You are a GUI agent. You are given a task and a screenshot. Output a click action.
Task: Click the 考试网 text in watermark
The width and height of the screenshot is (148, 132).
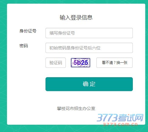(131, 117)
